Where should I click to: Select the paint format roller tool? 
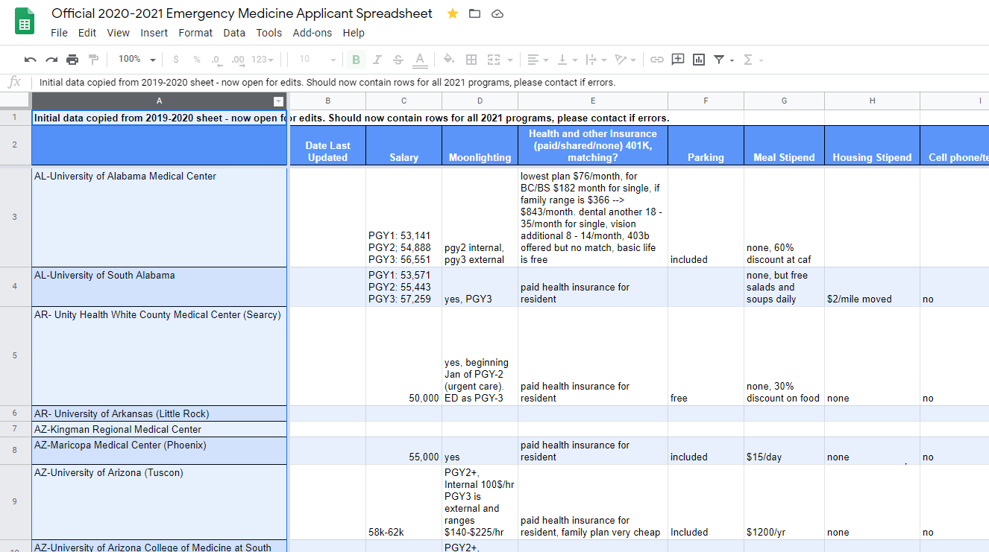[93, 60]
